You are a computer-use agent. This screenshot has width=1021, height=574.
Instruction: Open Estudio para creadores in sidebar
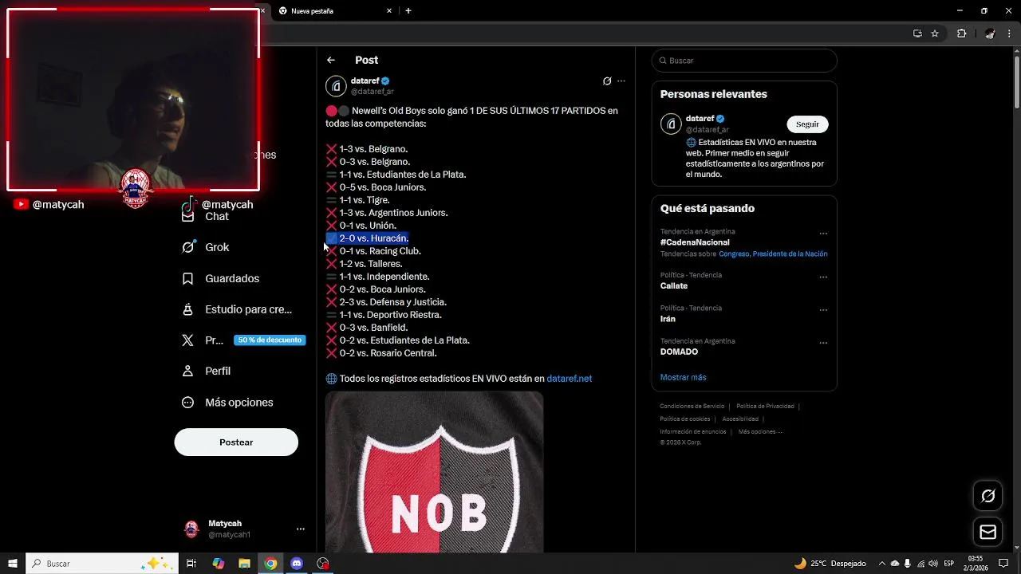click(x=236, y=309)
